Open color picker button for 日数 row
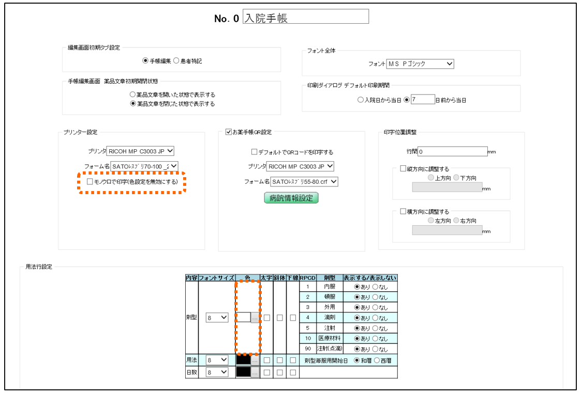 click(255, 372)
